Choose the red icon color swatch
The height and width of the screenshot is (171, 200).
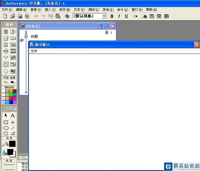[11, 98]
